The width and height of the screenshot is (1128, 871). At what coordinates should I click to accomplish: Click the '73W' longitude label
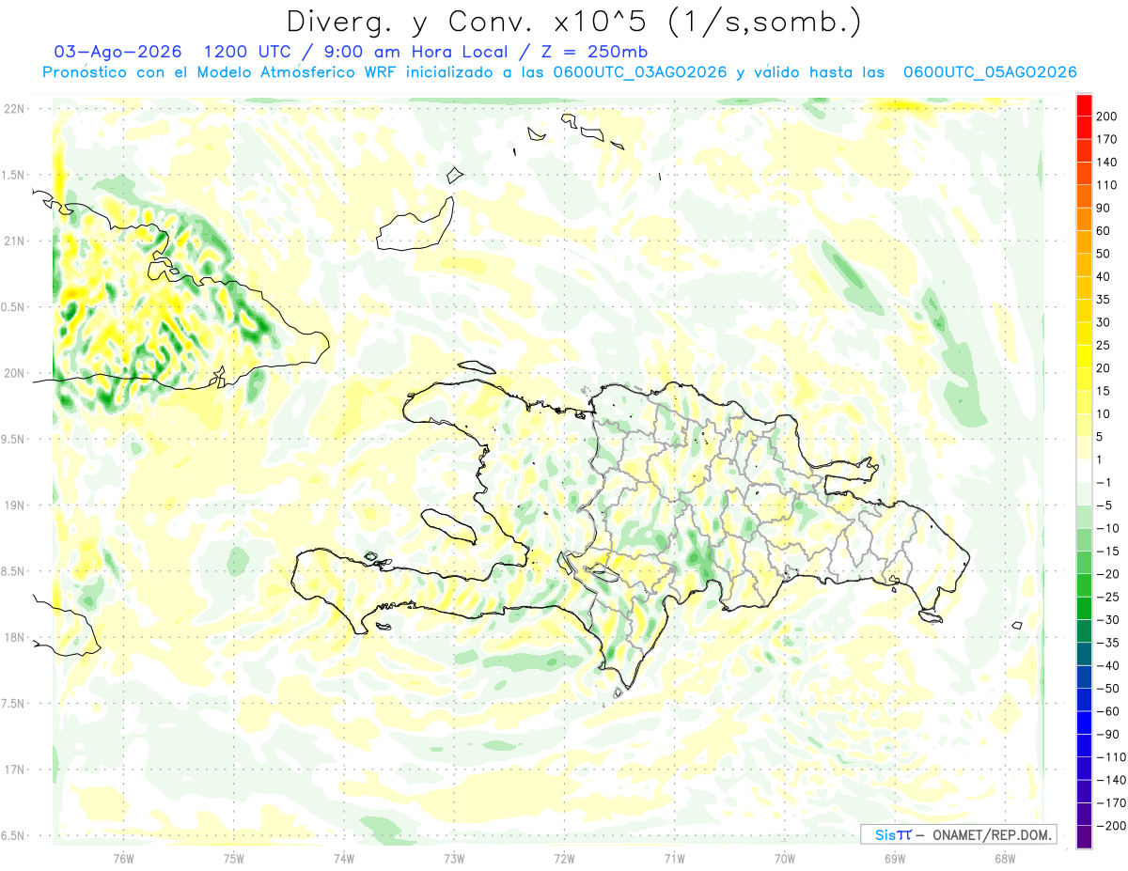454,859
